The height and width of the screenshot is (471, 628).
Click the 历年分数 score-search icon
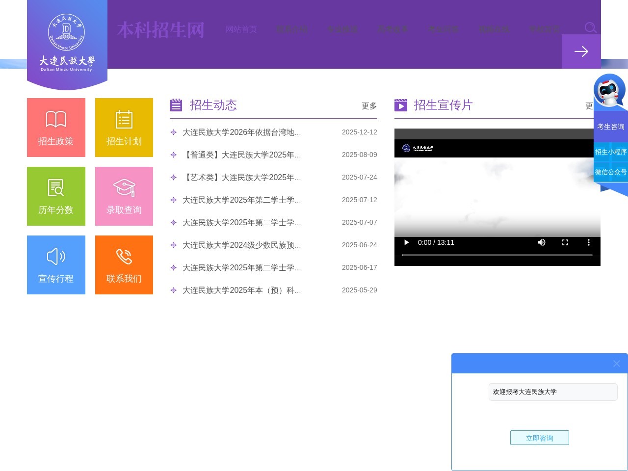(56, 188)
